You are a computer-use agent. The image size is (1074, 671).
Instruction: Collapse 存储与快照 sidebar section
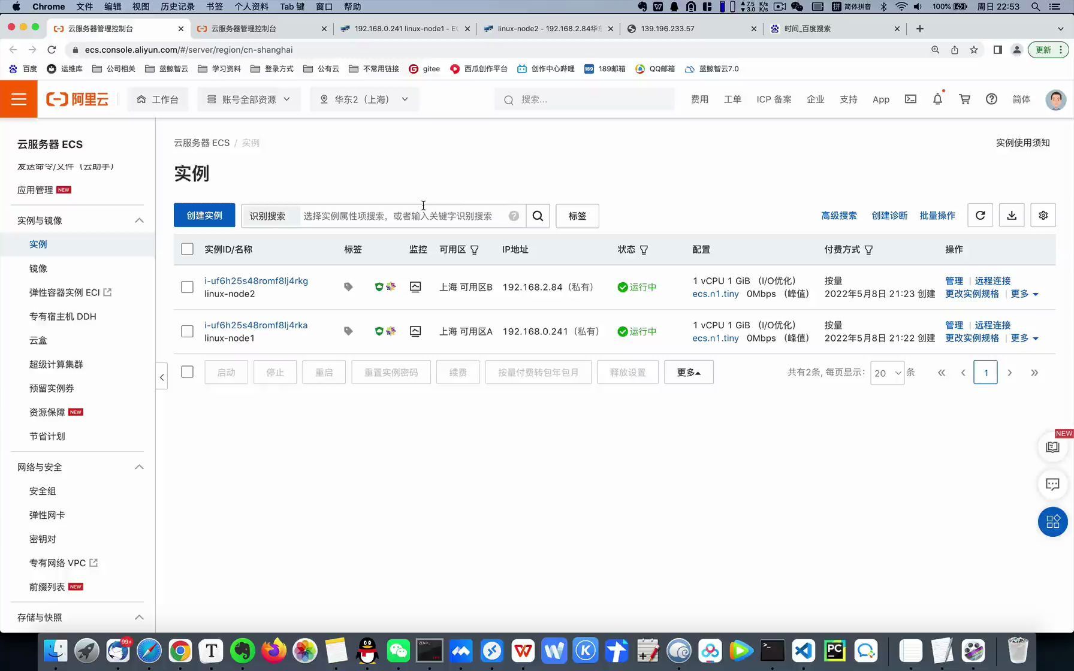click(x=139, y=617)
